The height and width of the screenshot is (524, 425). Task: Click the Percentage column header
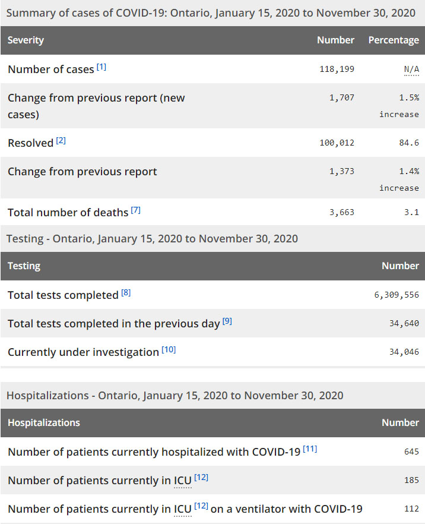point(393,40)
